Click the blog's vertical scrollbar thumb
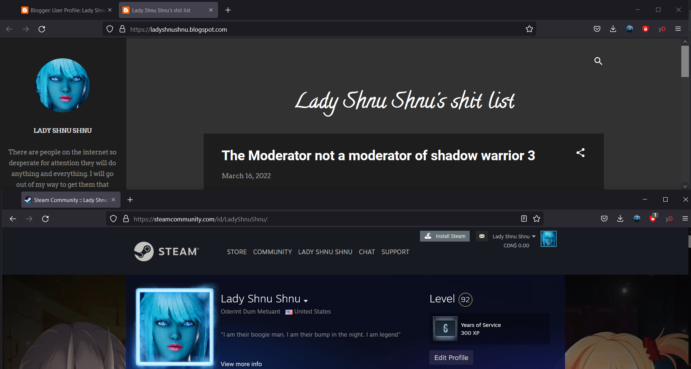Image resolution: width=691 pixels, height=369 pixels. point(685,61)
